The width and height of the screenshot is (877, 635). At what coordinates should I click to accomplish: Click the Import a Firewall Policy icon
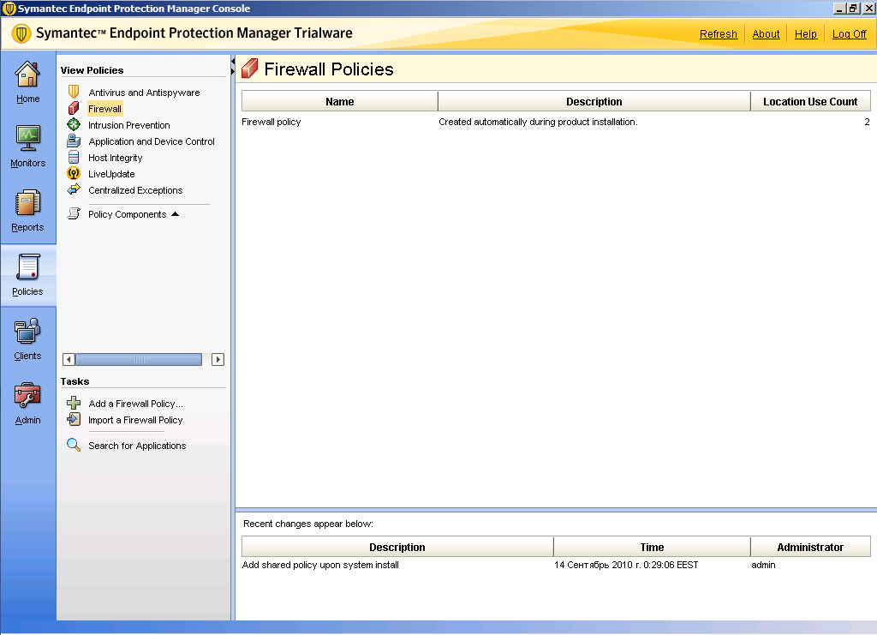[74, 419]
